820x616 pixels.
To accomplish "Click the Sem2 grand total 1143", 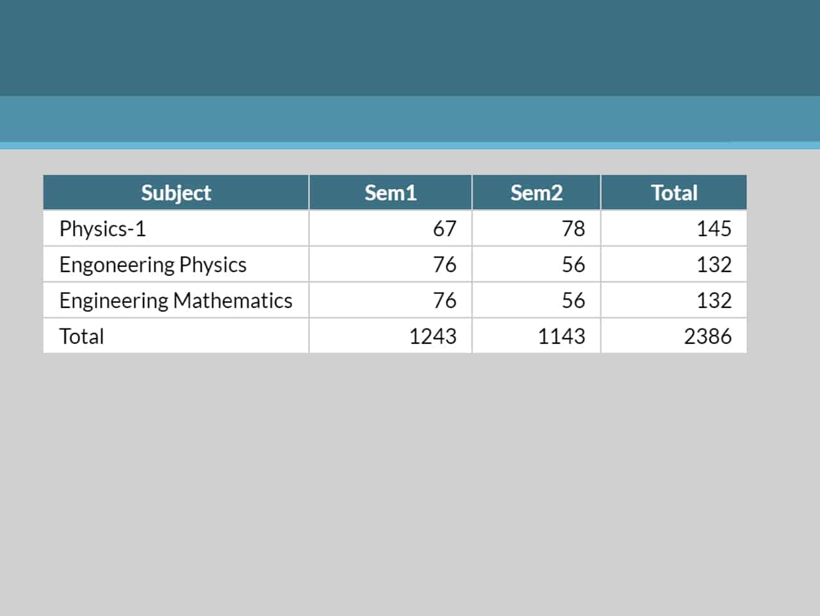I will 561,336.
